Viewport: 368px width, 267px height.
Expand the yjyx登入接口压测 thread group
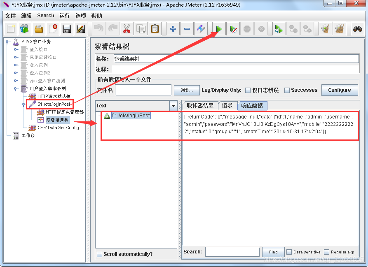[16, 81]
